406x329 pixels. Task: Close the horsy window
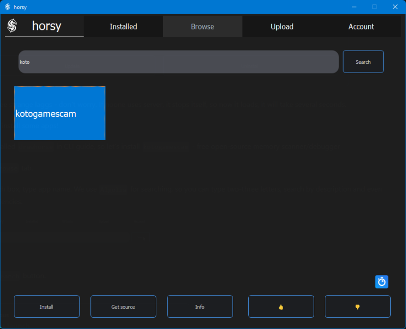point(395,7)
